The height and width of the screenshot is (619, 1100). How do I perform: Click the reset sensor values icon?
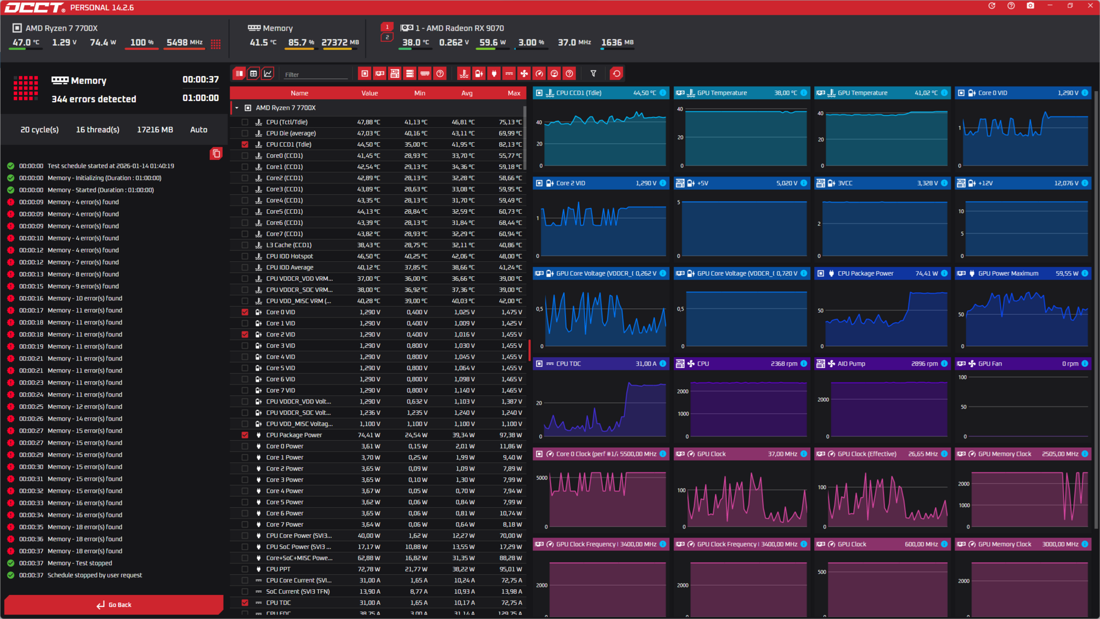616,74
